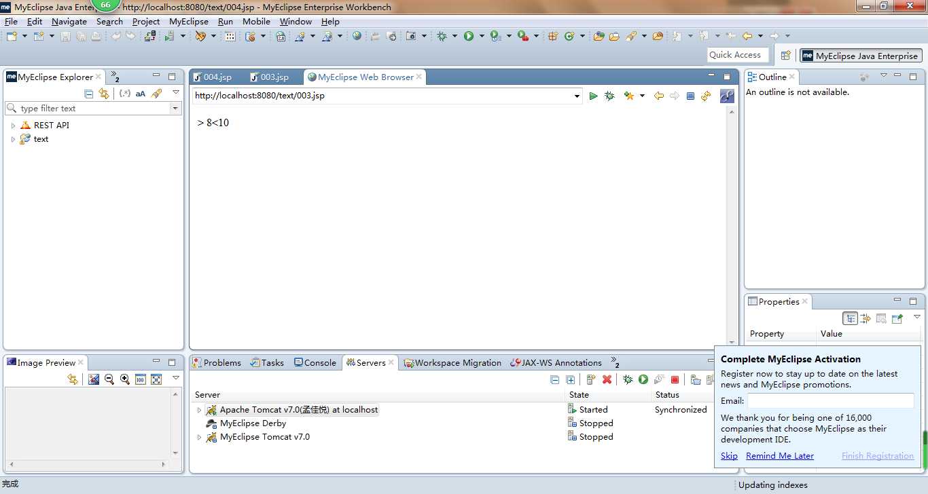
Task: Open the filter text dropdown in Explorer
Action: pyautogui.click(x=175, y=109)
